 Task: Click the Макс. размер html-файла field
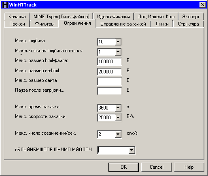pos(110,62)
